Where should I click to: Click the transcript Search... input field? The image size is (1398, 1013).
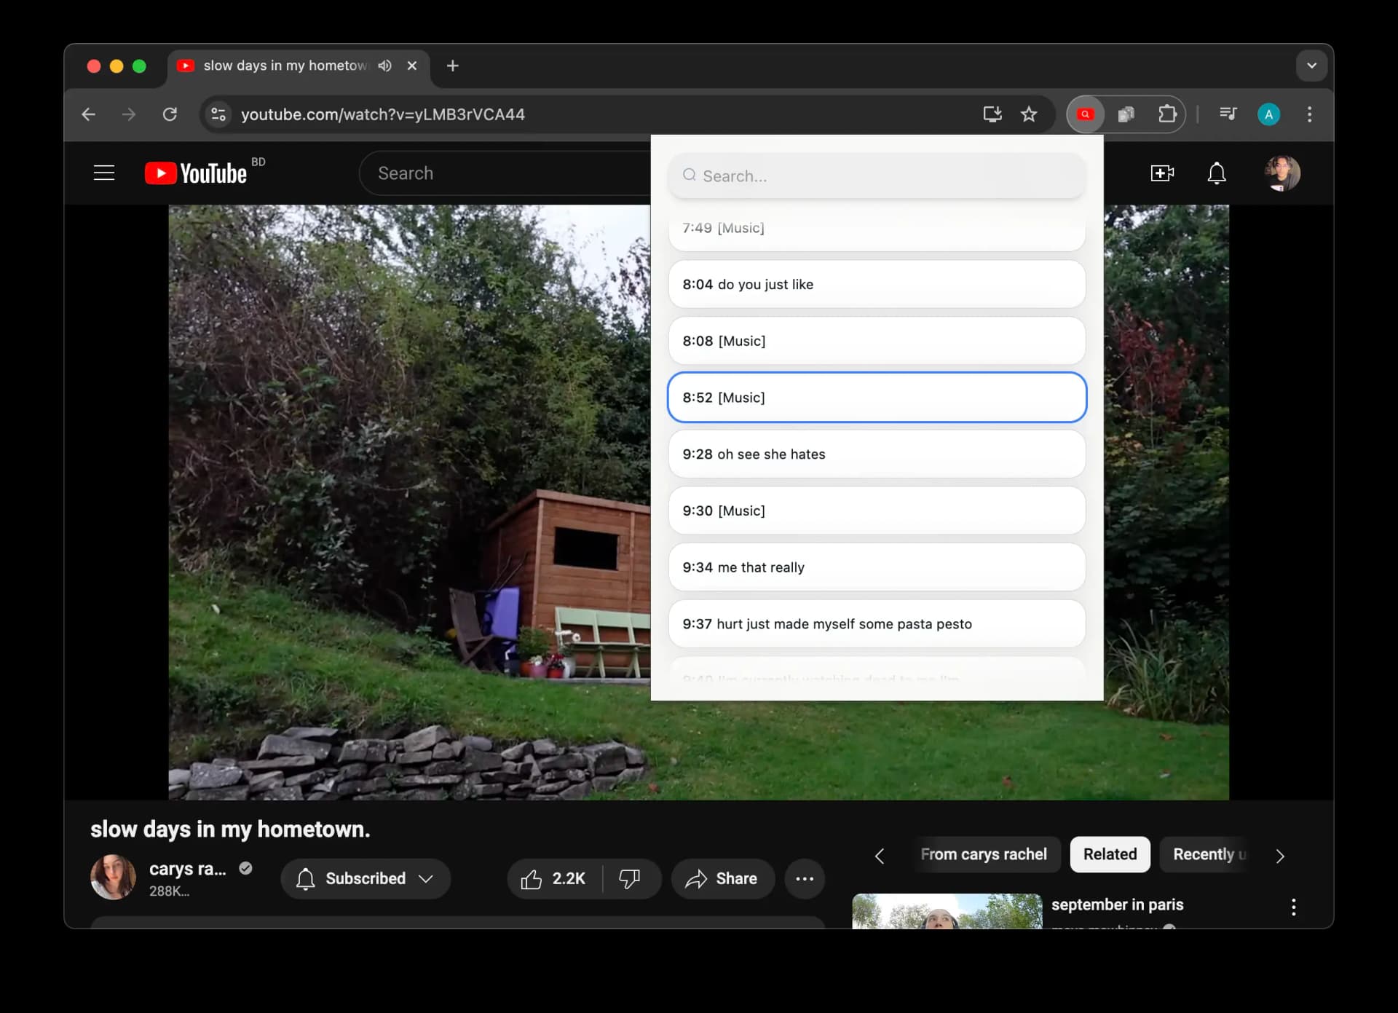(x=876, y=176)
